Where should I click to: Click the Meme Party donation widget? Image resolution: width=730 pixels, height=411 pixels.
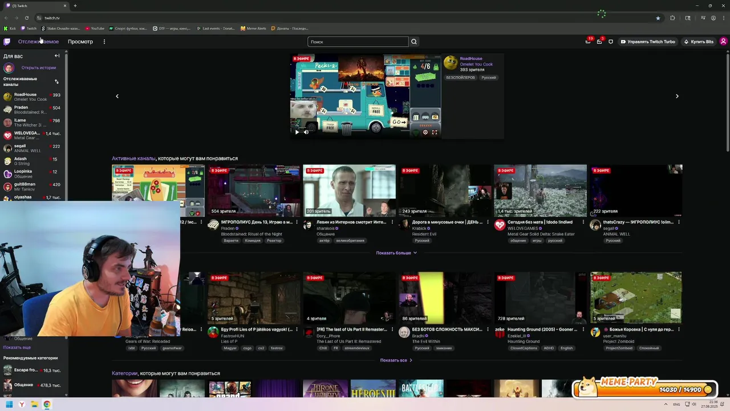(644, 388)
